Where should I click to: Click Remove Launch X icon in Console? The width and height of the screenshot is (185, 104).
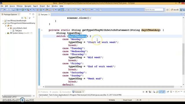point(147,92)
